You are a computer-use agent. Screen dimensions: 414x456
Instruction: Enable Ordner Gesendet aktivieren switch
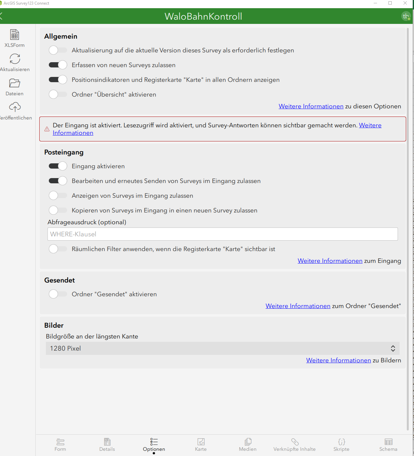click(x=58, y=294)
